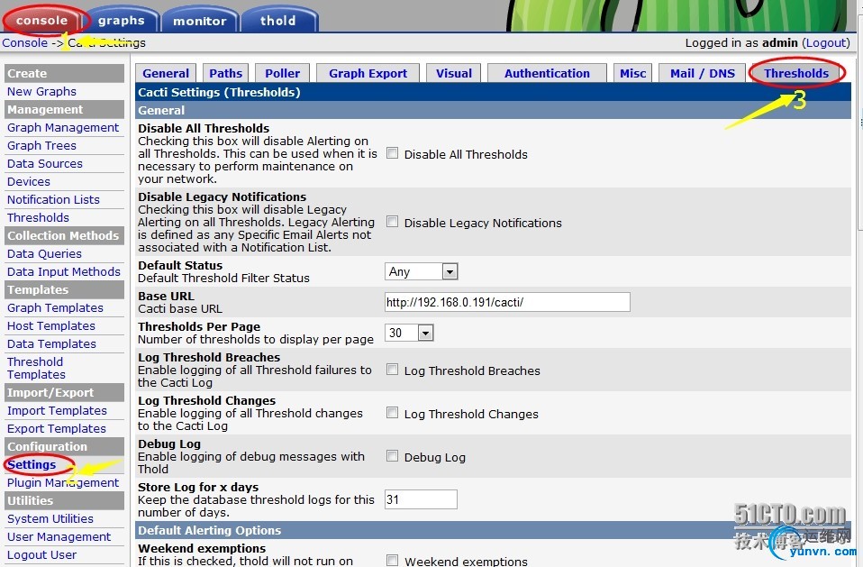Enable the Log Threshold Changes checkbox
The image size is (863, 567).
point(393,412)
